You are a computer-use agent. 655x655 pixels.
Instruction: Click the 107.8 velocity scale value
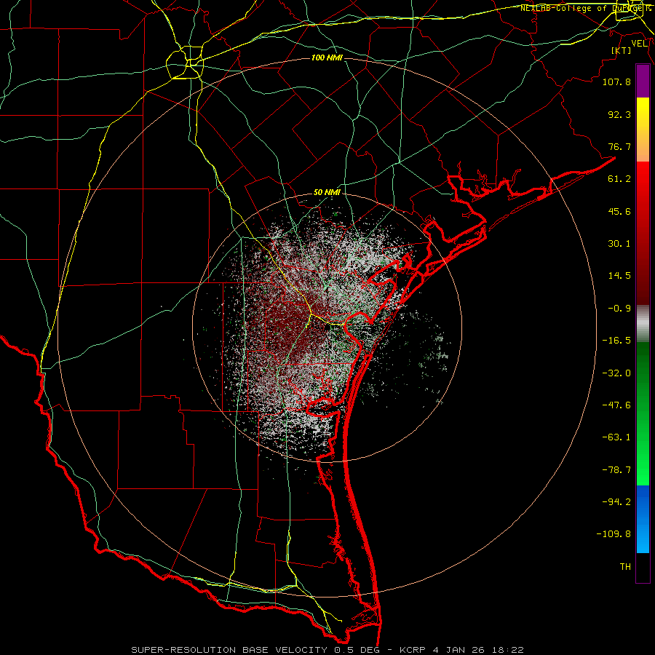616,82
